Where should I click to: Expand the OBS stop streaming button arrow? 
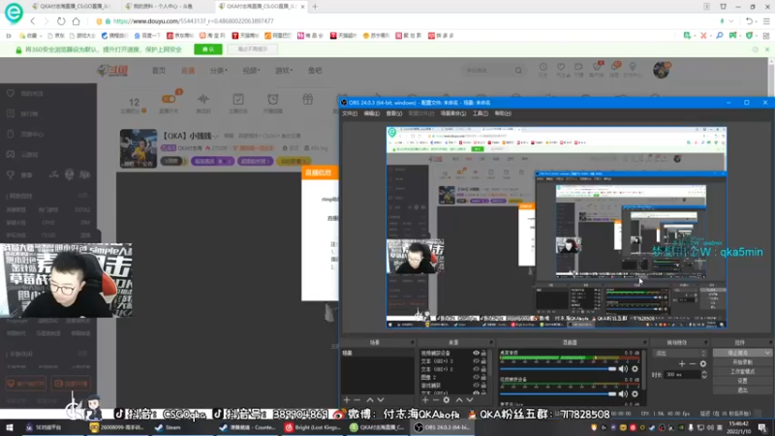tap(767, 353)
